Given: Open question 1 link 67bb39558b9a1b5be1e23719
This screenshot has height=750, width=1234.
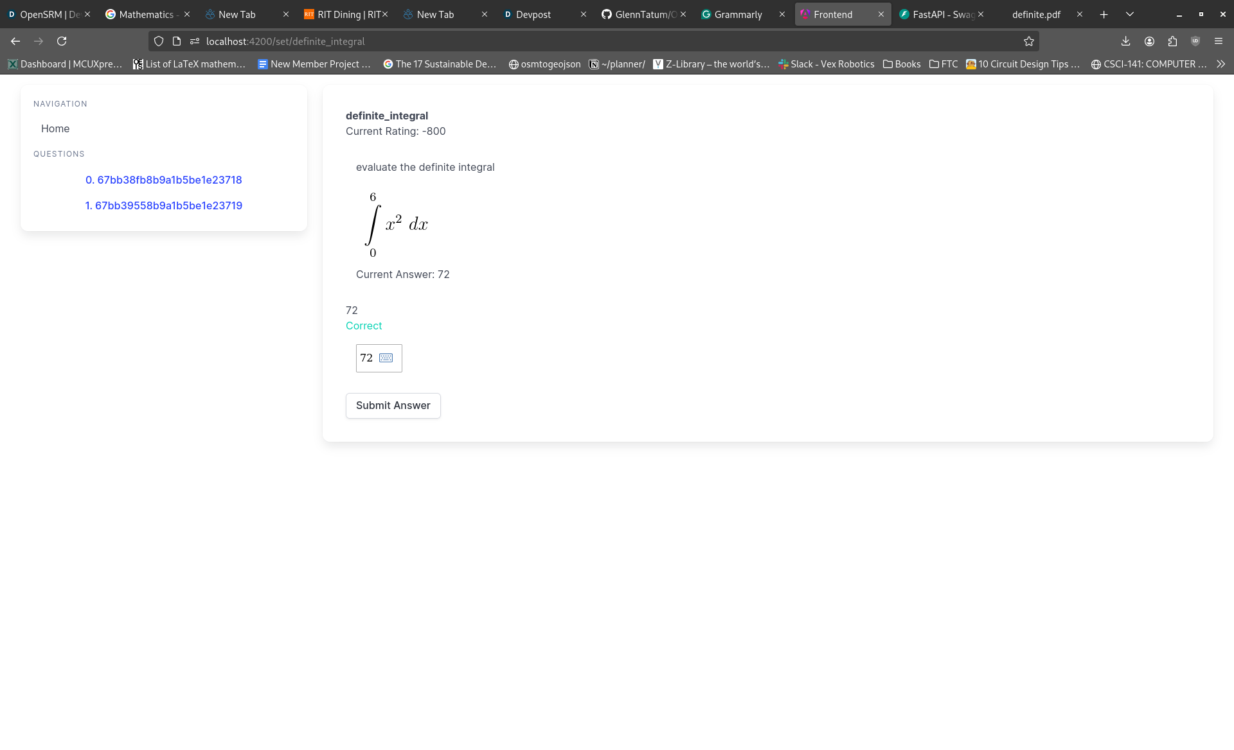Looking at the screenshot, I should tap(164, 205).
